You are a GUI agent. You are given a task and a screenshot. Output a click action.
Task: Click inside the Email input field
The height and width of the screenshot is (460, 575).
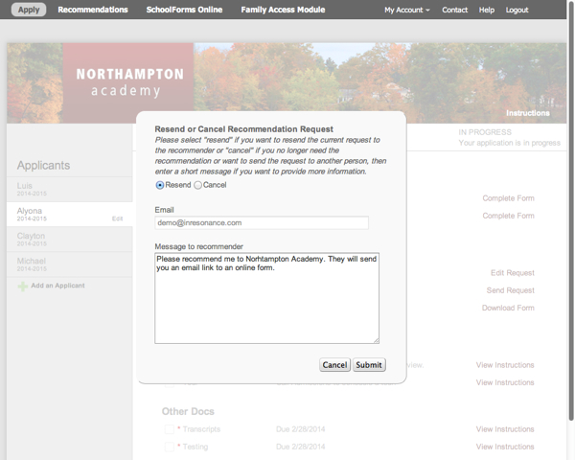click(x=262, y=222)
